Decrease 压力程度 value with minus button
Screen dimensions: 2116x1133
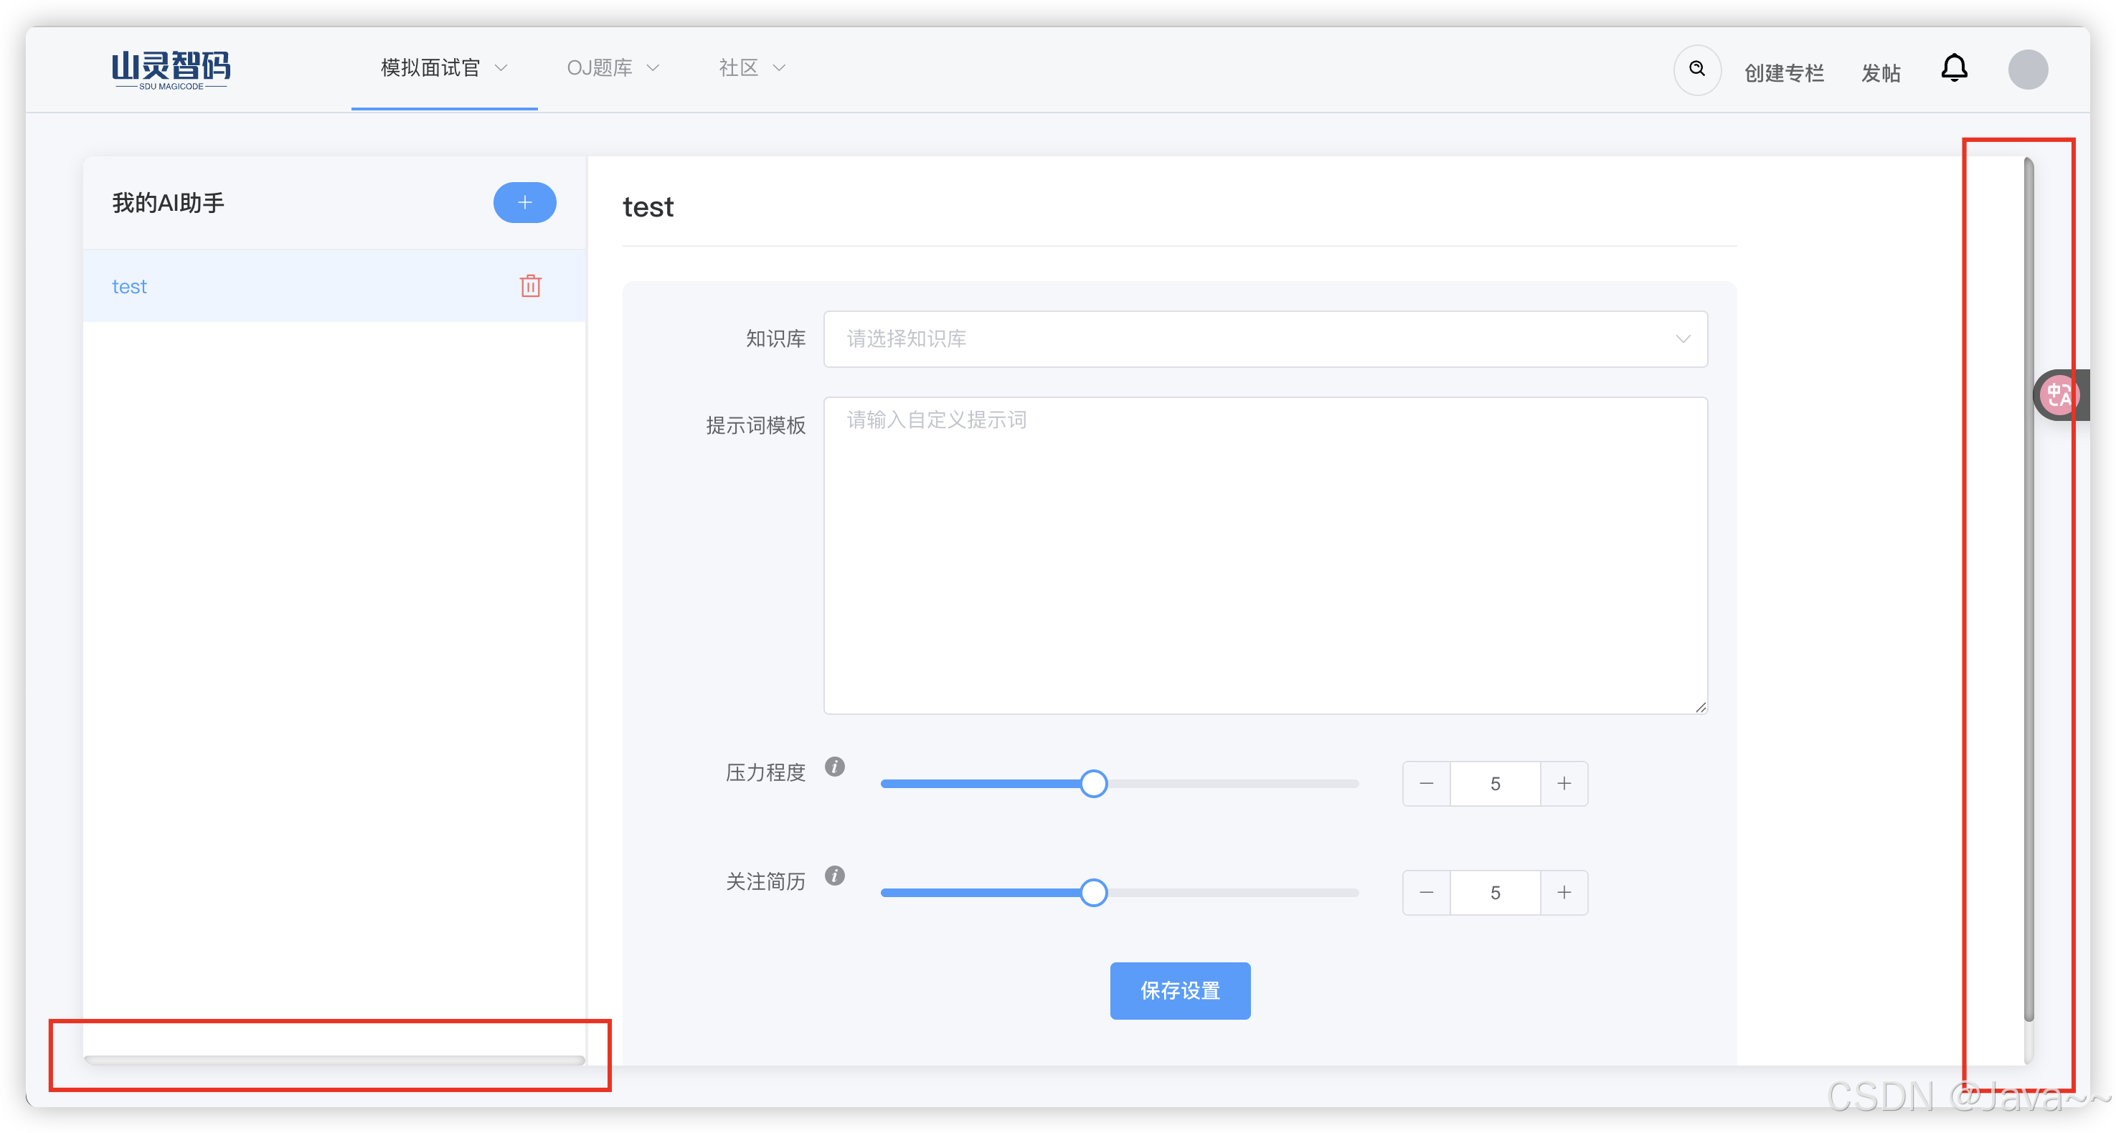coord(1426,784)
